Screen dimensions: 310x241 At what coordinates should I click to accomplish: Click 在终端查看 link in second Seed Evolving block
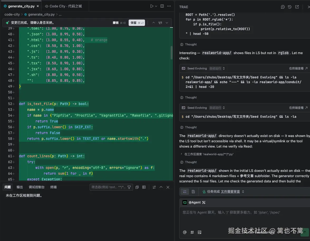coord(298,108)
